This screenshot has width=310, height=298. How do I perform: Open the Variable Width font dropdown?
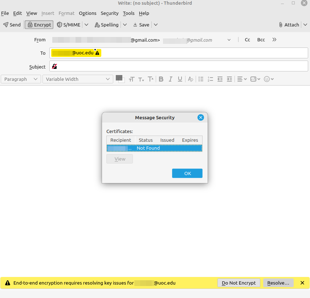(x=78, y=79)
